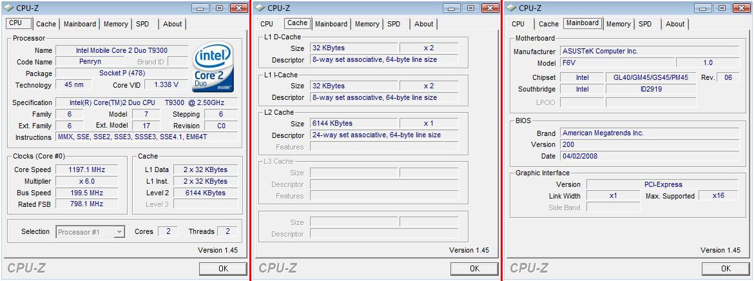Viewport: 754px width, 281px height.
Task: Select the SPD tab in the middle window
Action: 394,24
